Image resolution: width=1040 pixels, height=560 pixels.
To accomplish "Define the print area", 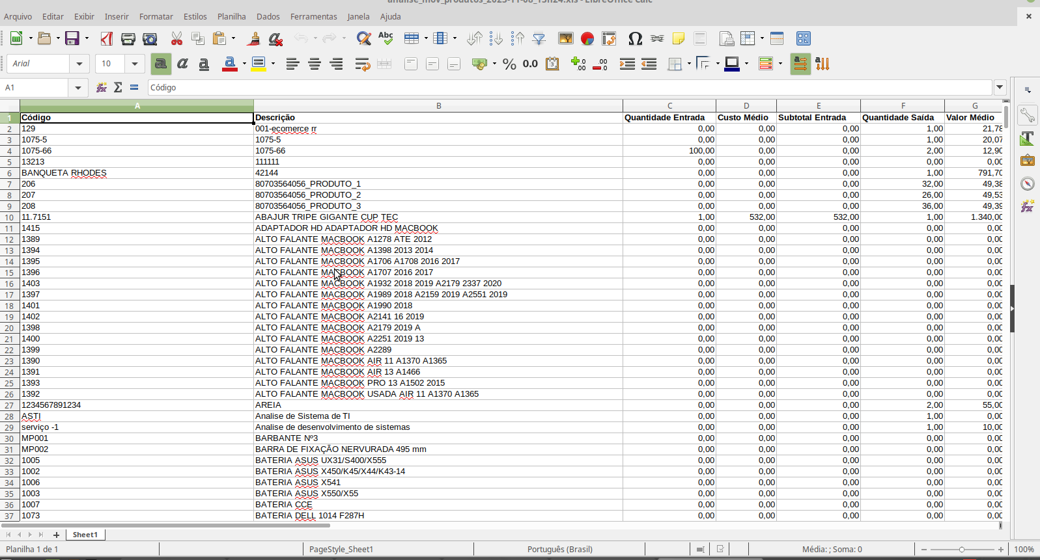I will point(727,38).
